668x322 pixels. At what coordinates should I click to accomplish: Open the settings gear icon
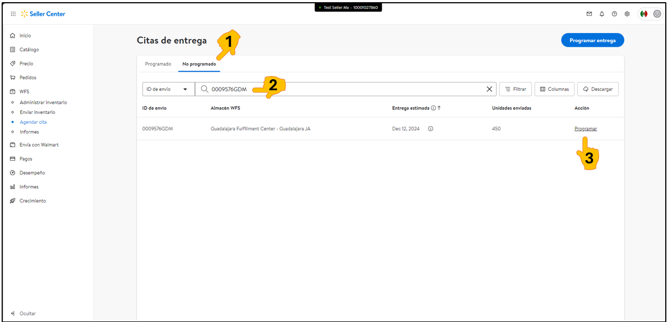627,14
